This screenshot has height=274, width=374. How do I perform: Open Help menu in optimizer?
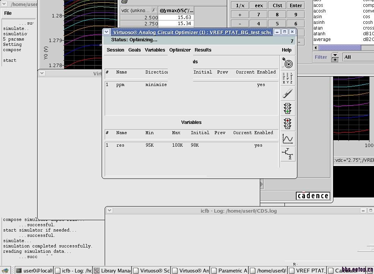[286, 50]
